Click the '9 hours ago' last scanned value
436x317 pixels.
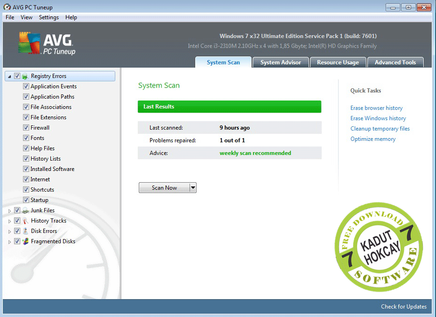pos(234,128)
